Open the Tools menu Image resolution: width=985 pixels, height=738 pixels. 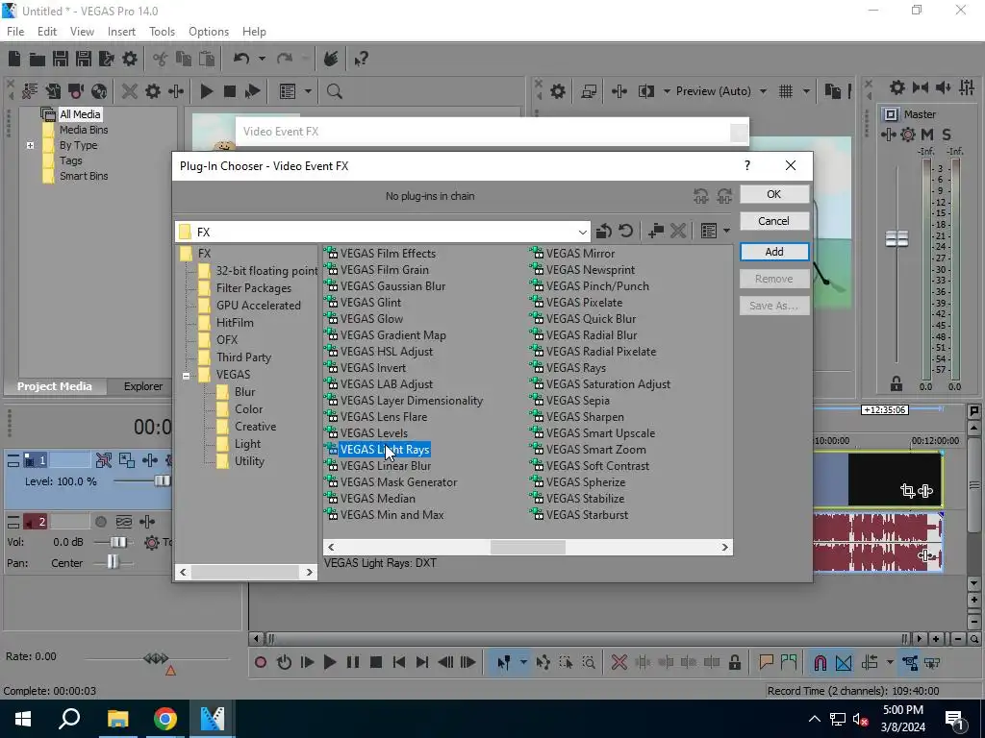[162, 32]
